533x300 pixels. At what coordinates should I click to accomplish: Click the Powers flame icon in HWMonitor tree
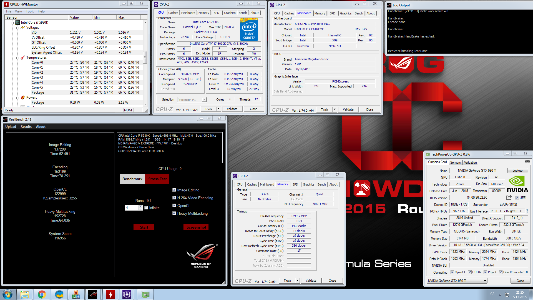pyautogui.click(x=22, y=97)
